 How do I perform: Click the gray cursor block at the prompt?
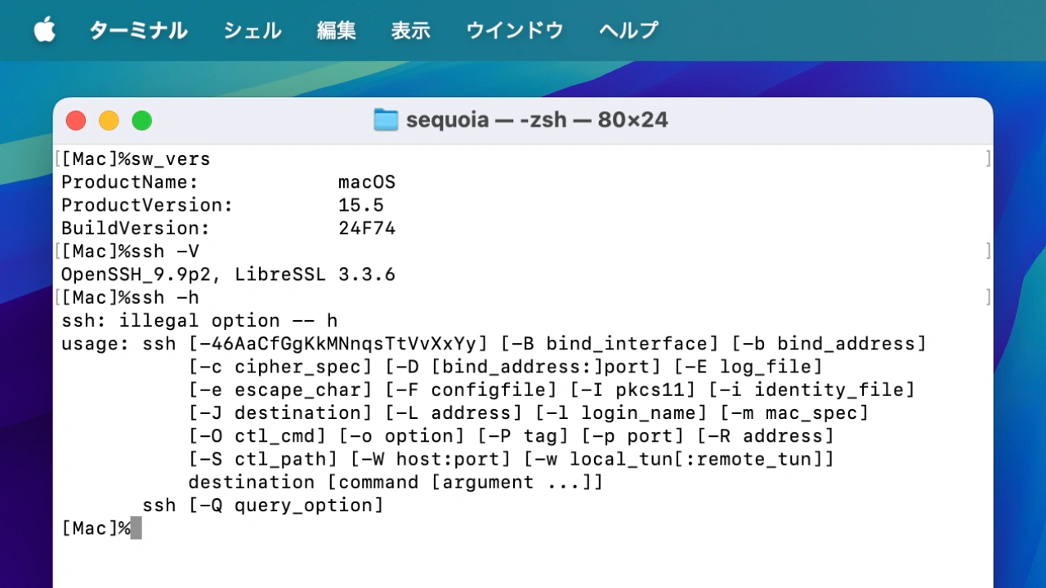(x=136, y=528)
